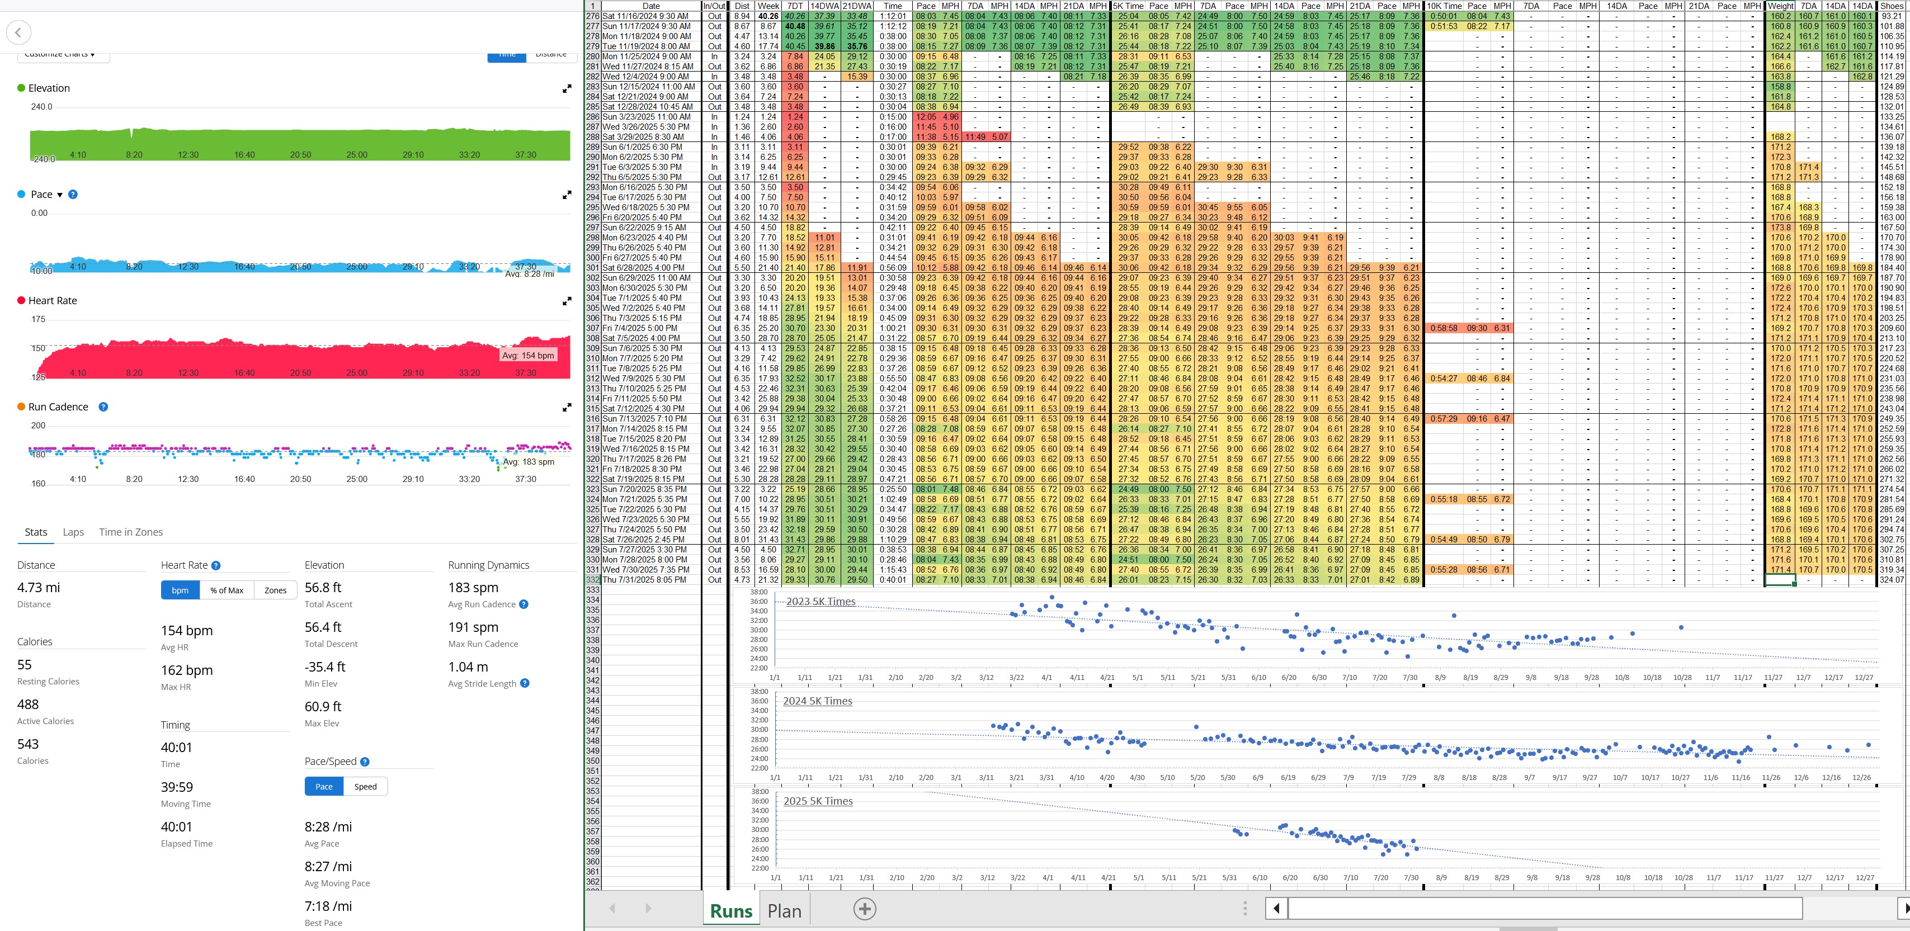Select Pace in Pace/Speed toggle
This screenshot has width=1910, height=931.
pyautogui.click(x=324, y=787)
